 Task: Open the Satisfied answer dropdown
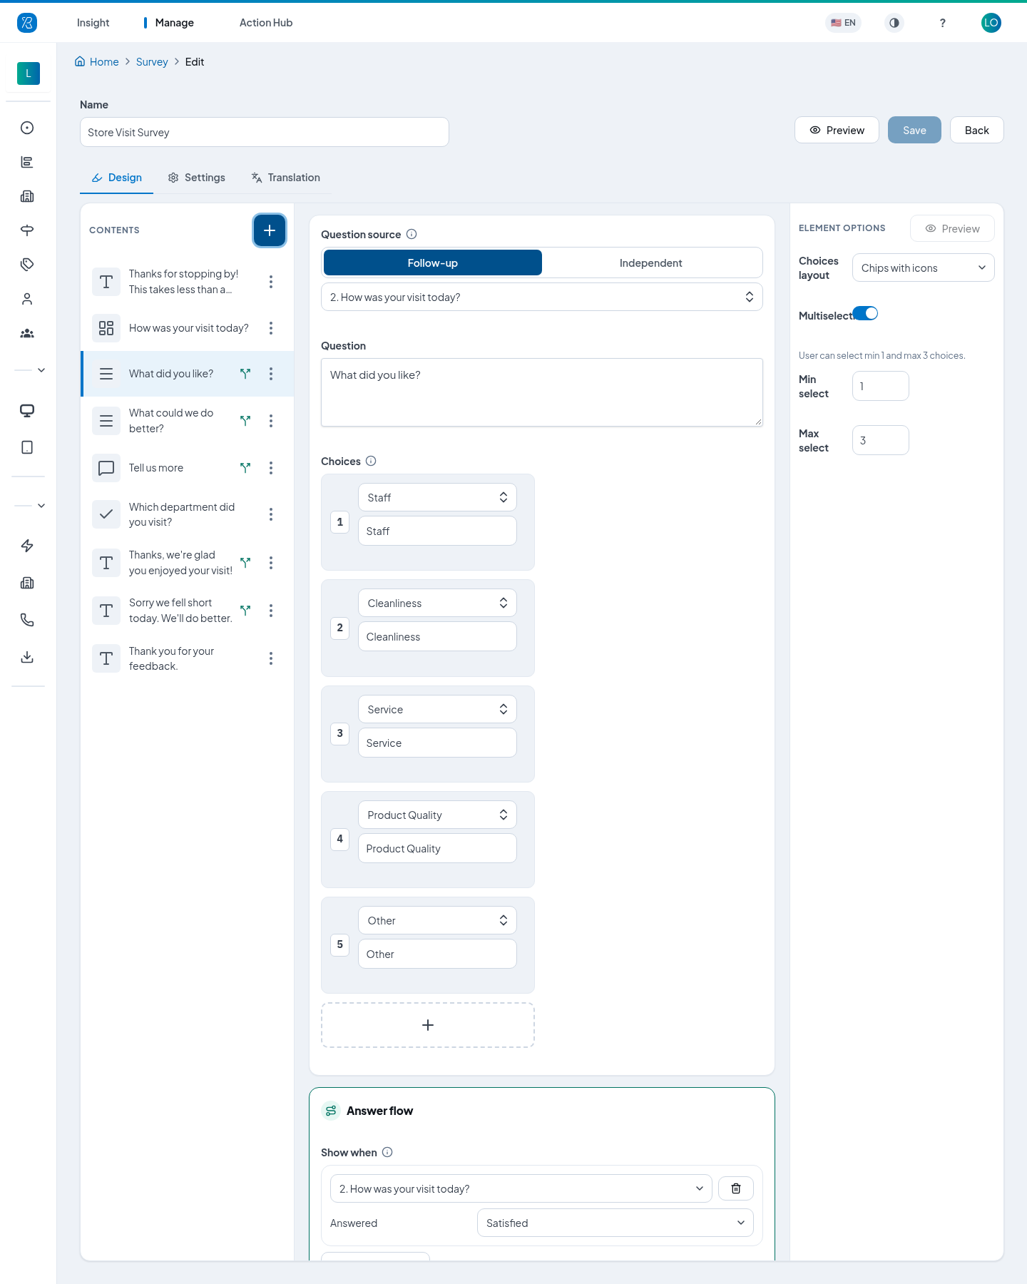point(615,1223)
